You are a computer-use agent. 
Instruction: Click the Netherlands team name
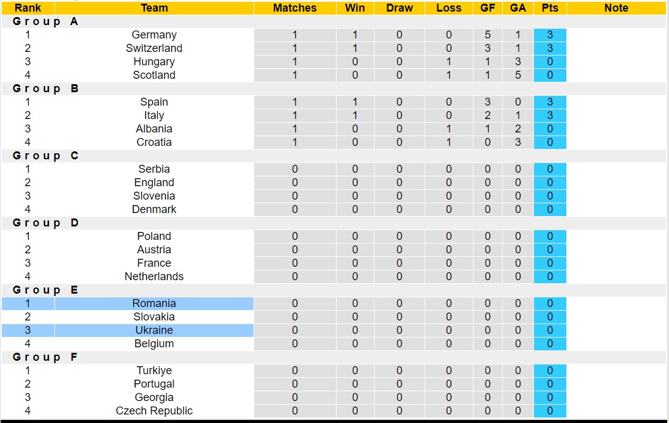click(x=154, y=277)
